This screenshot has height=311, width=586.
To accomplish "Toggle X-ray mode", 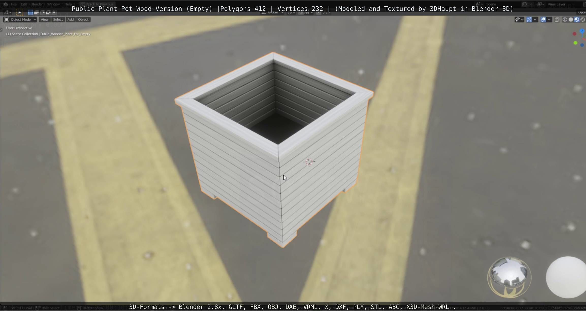I will [x=557, y=20].
